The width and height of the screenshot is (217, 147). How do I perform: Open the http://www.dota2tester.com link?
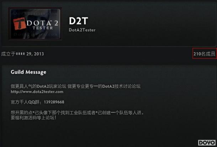point(37,92)
